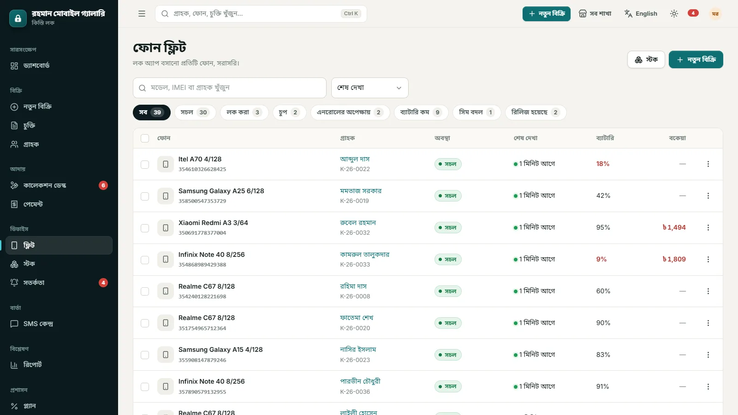738x415 pixels.
Task: Open সতর্কতা alerts in sidebar
Action: (x=59, y=283)
